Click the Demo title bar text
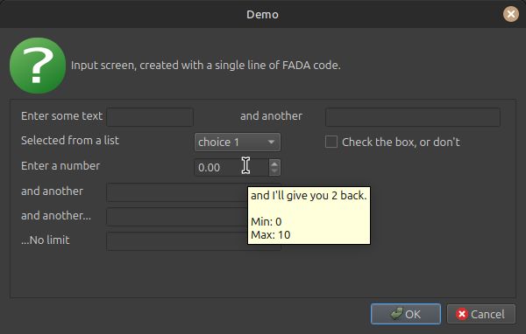Image resolution: width=526 pixels, height=334 pixels. point(262,14)
